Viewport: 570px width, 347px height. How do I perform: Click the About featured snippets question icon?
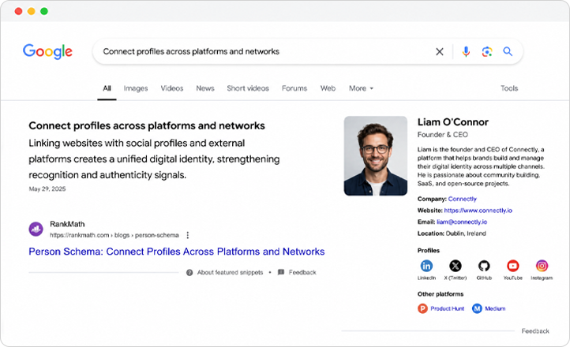(189, 272)
